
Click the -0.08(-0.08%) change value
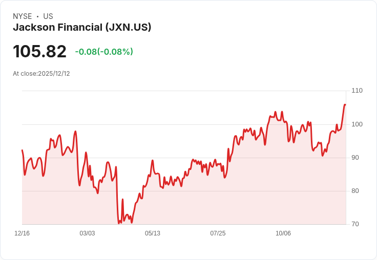104,51
